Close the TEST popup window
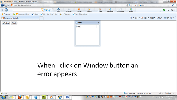This screenshot has width=177, height=100. click(x=99, y=23)
